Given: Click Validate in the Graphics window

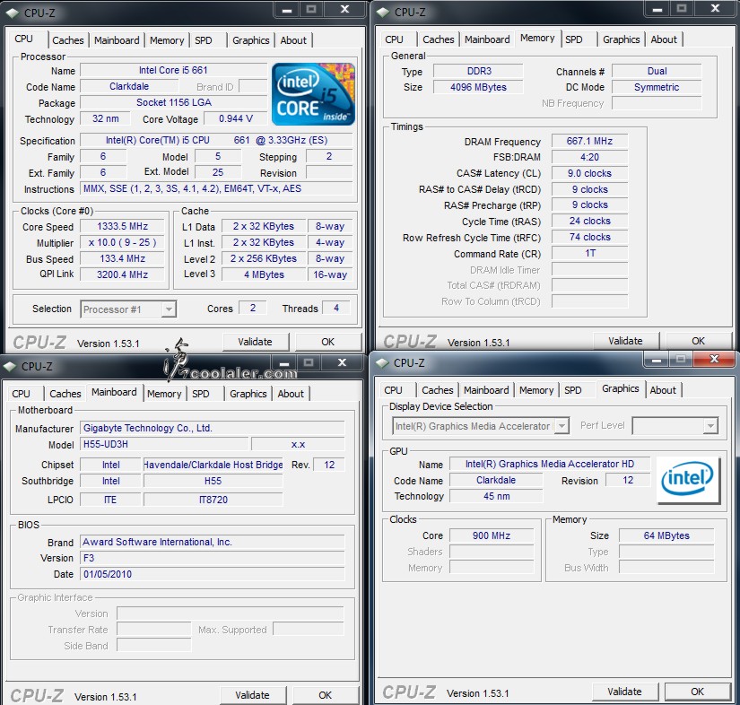Looking at the screenshot, I should pyautogui.click(x=624, y=692).
